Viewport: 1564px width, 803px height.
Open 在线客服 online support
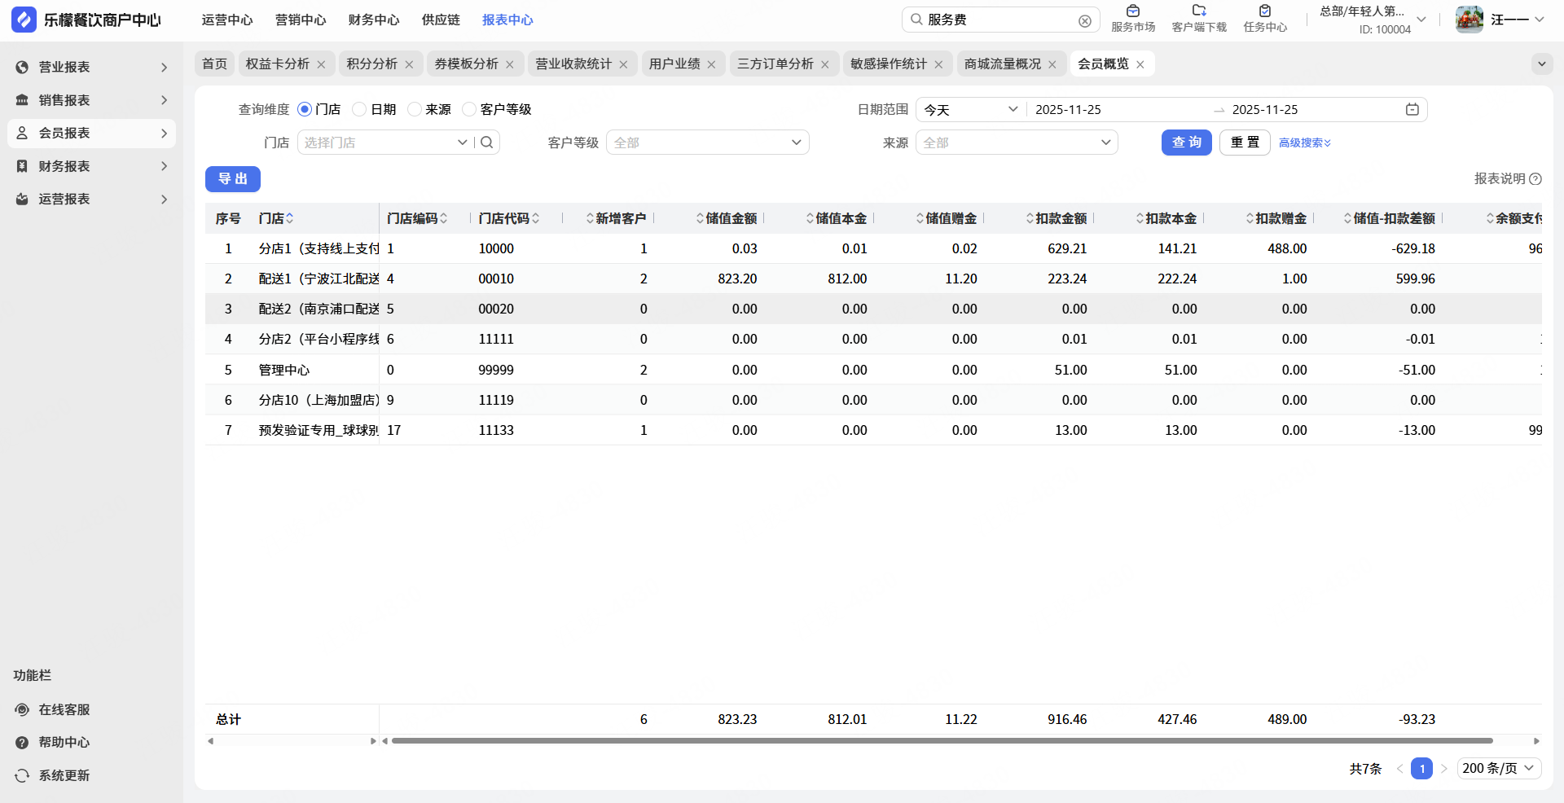click(x=64, y=710)
